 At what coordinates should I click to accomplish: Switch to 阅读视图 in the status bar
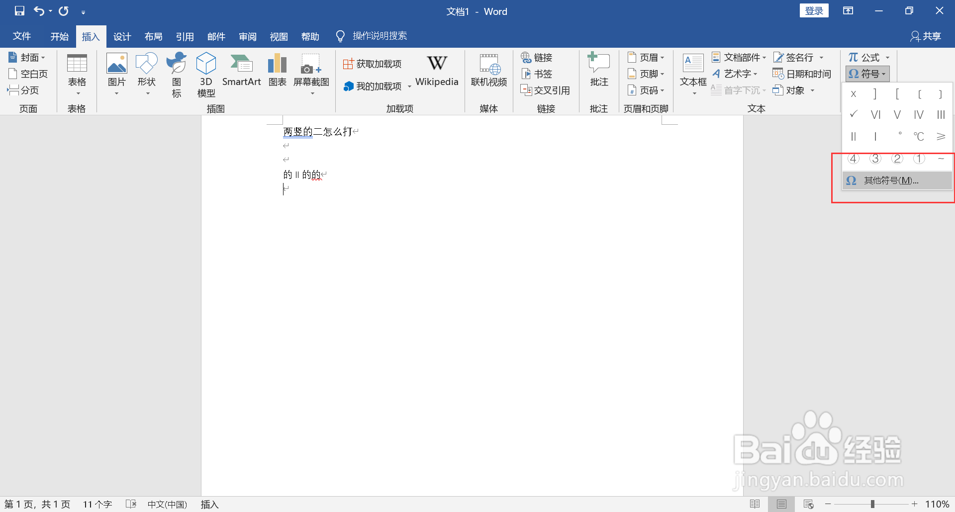point(756,504)
